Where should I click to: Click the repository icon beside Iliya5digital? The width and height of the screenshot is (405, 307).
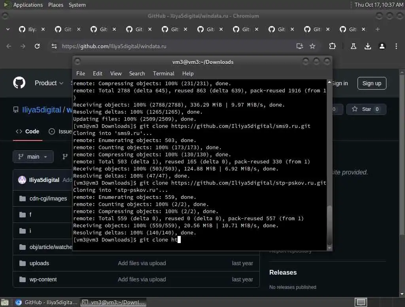point(16,110)
